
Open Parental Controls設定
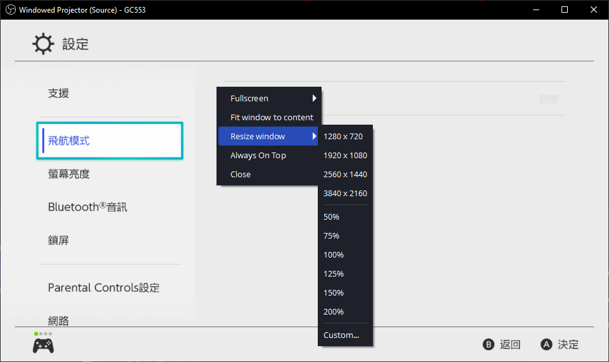pyautogui.click(x=104, y=288)
